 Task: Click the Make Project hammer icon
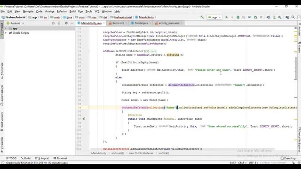(x=202, y=17)
